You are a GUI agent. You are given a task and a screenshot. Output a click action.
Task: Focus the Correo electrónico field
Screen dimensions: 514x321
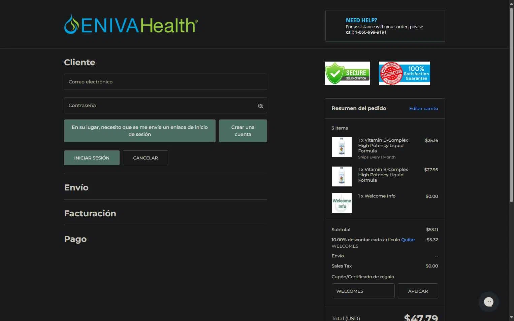click(x=165, y=82)
